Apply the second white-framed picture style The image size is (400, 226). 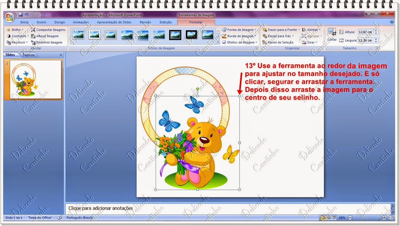click(x=95, y=35)
